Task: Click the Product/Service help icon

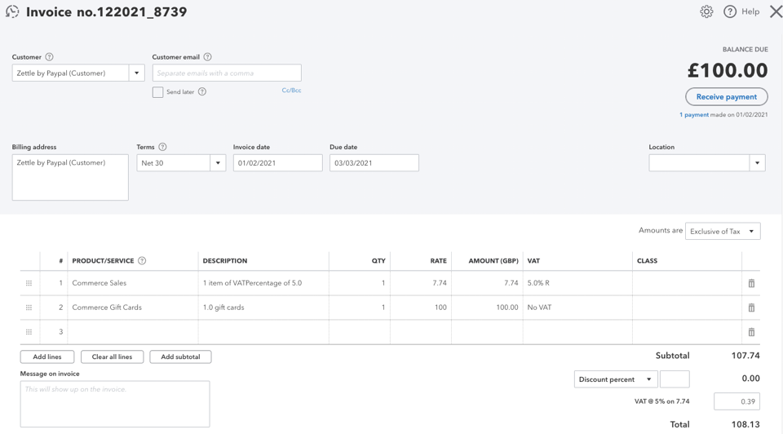Action: click(x=142, y=261)
